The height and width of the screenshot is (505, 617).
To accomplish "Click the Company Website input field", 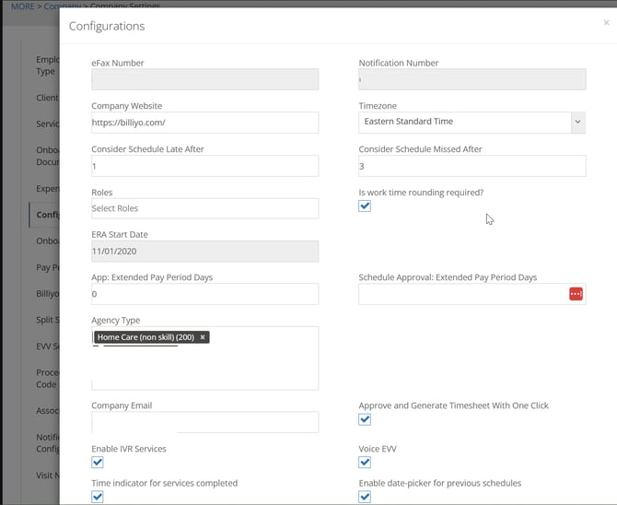I will (204, 122).
